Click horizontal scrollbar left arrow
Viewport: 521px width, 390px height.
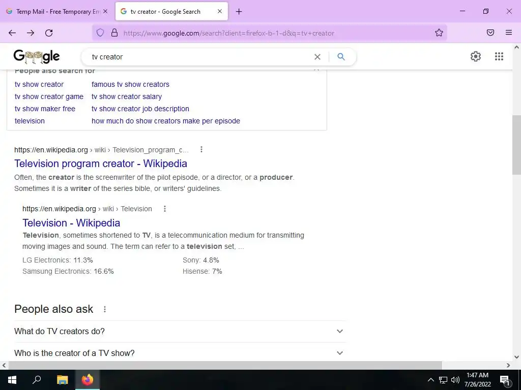pyautogui.click(x=4, y=365)
